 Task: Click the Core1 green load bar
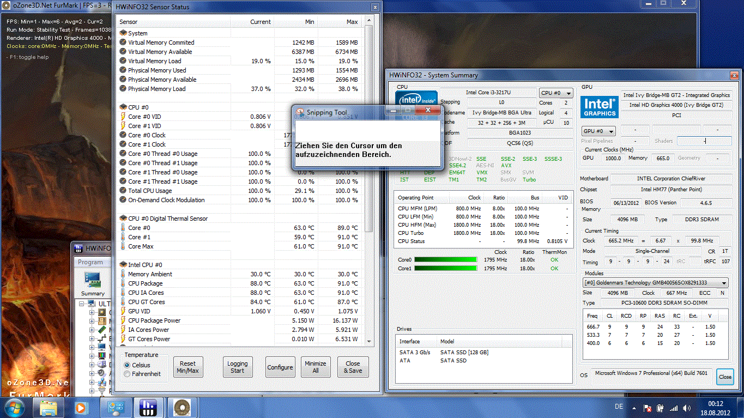(446, 269)
